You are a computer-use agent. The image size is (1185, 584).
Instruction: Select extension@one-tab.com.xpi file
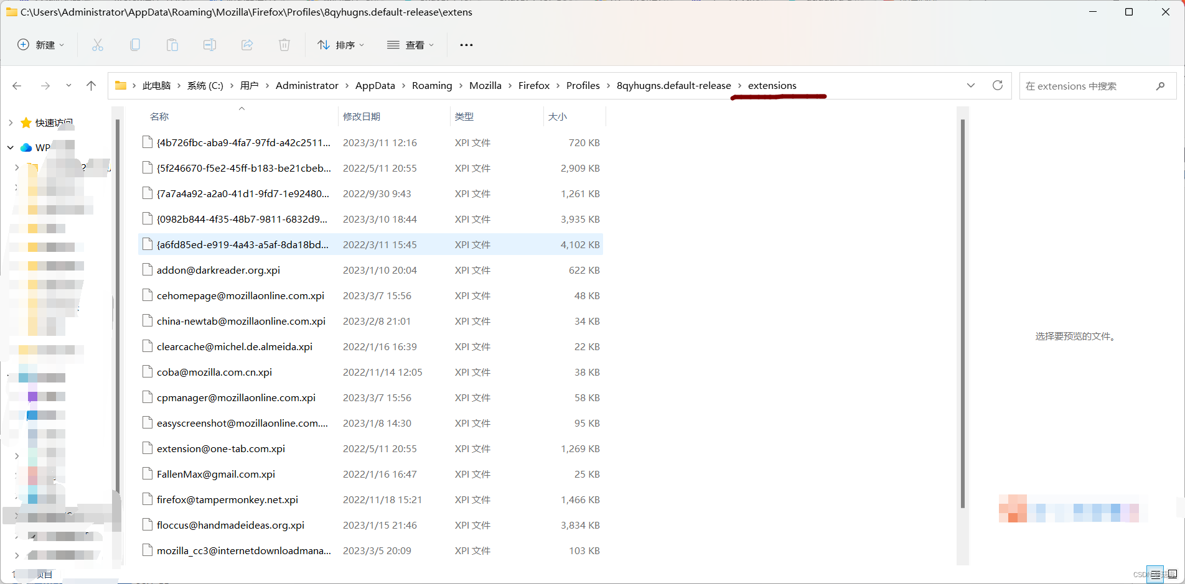coord(370,448)
